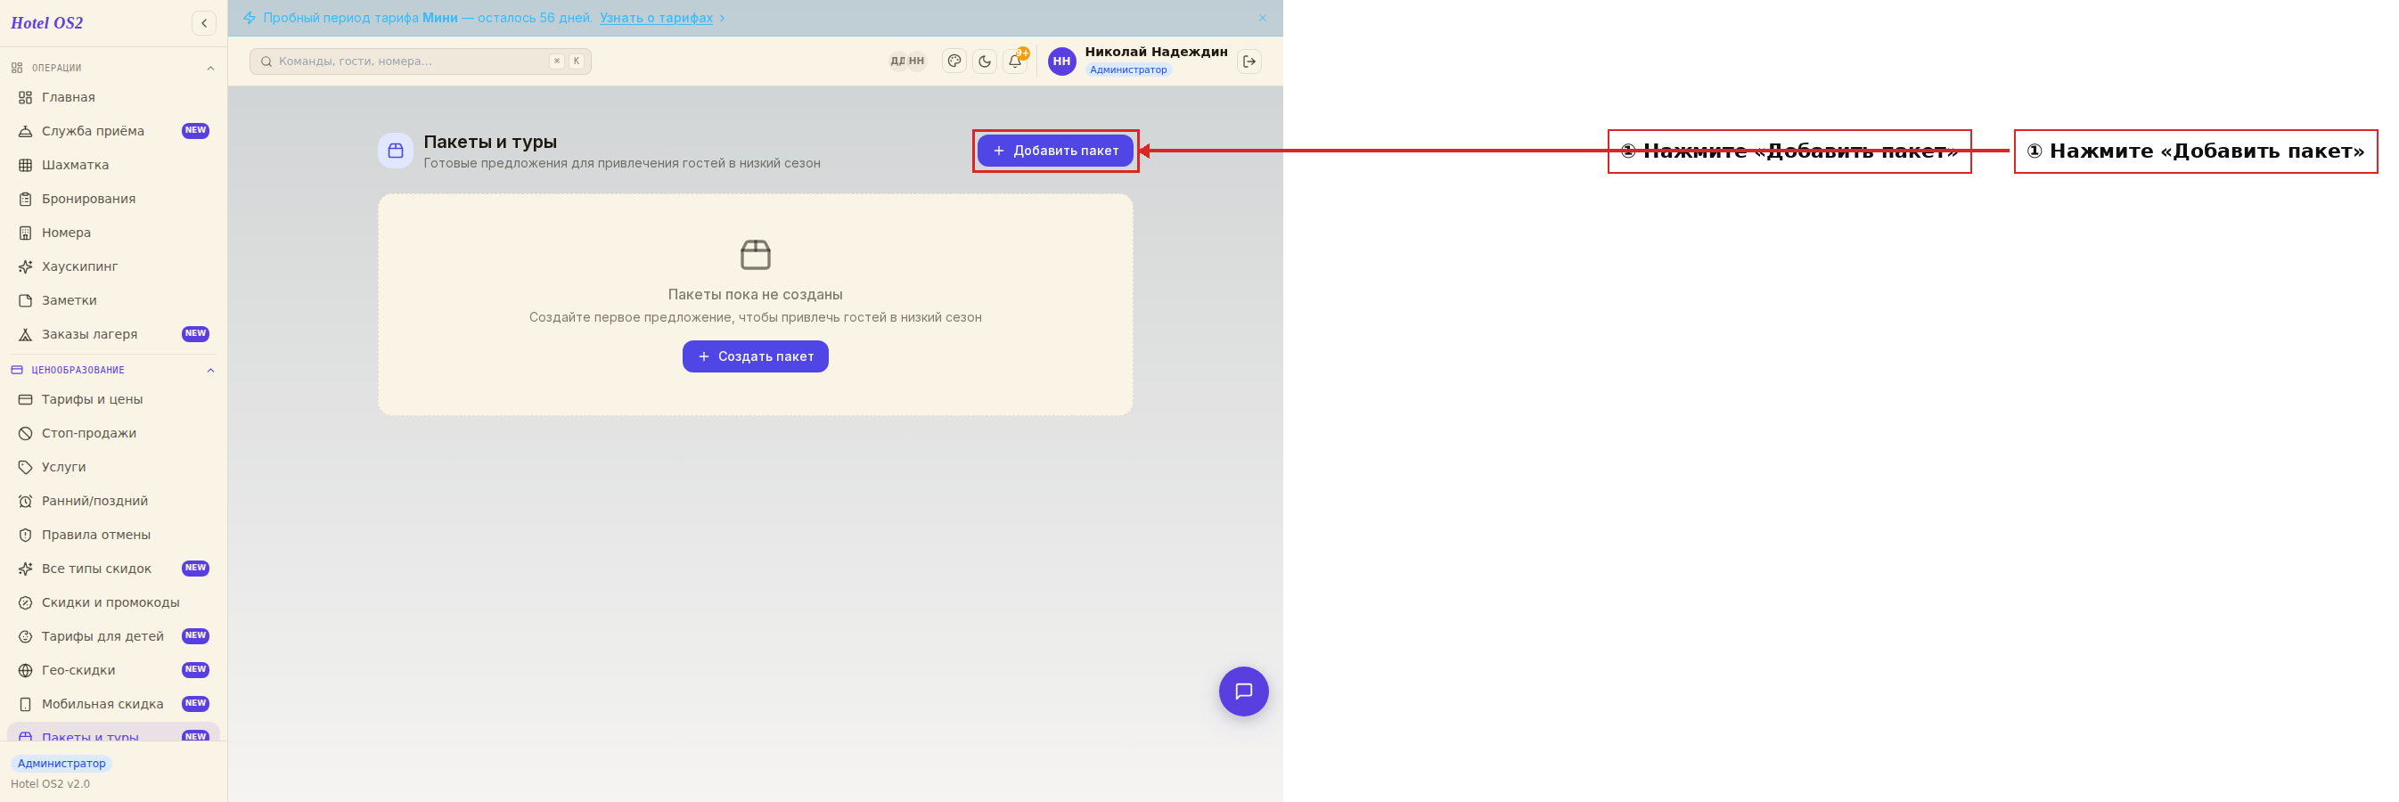Go to Заказы лагеря
The height and width of the screenshot is (802, 2399).
112,334
